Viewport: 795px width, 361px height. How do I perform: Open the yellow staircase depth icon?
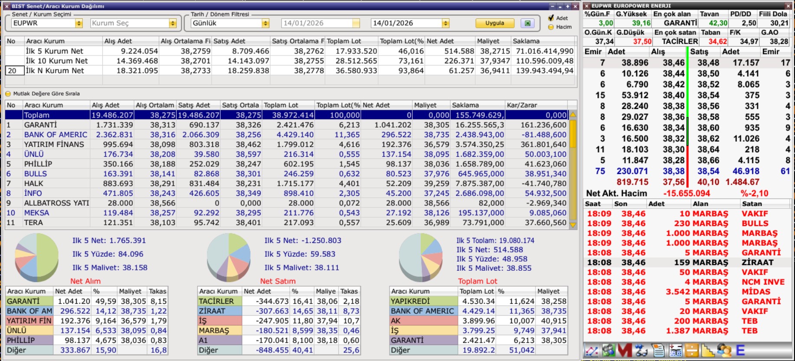(x=708, y=351)
